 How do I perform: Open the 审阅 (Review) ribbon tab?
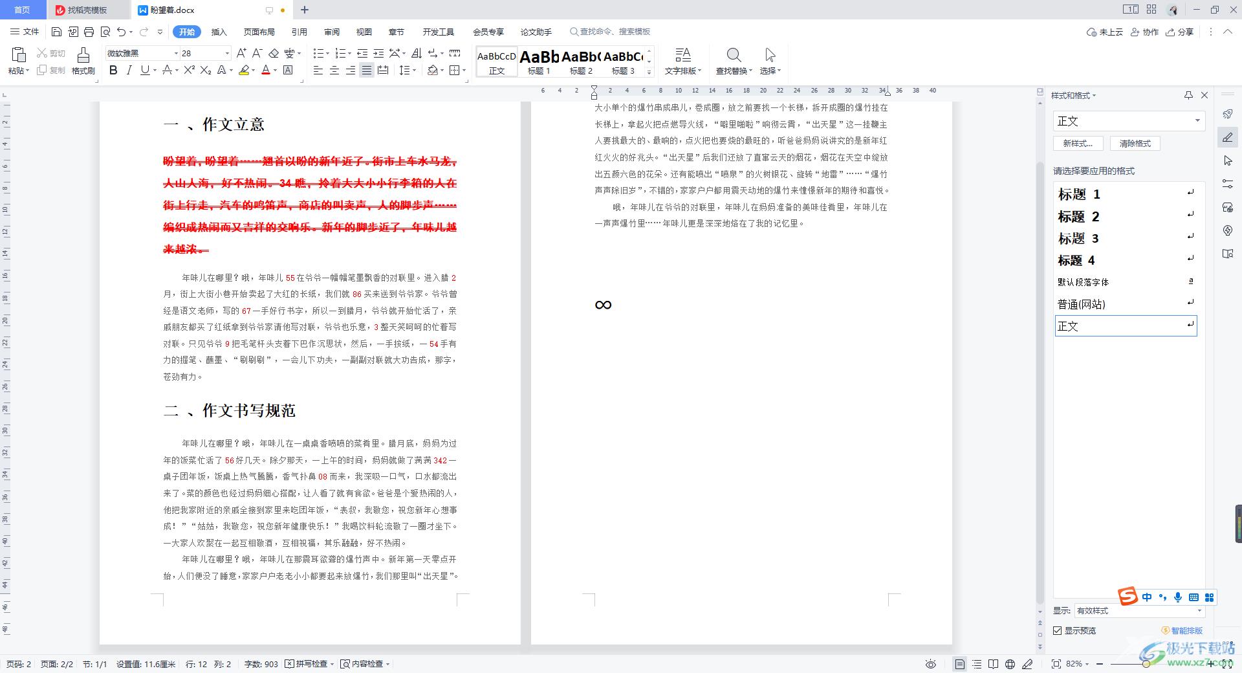pos(331,32)
